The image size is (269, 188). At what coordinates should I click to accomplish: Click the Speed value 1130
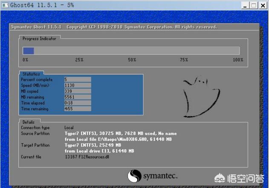pos(78,85)
